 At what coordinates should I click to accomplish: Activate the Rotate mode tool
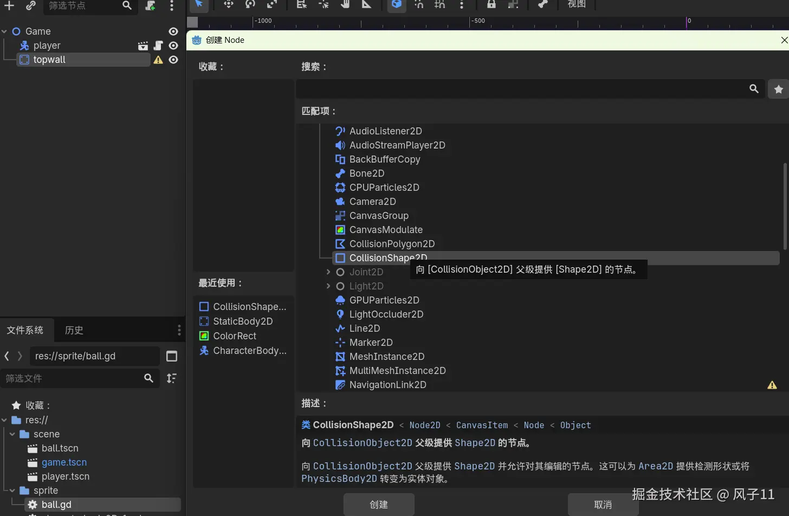250,4
